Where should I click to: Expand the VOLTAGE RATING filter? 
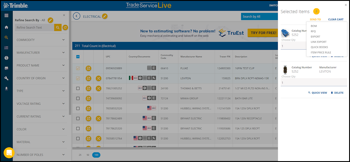click(x=41, y=104)
